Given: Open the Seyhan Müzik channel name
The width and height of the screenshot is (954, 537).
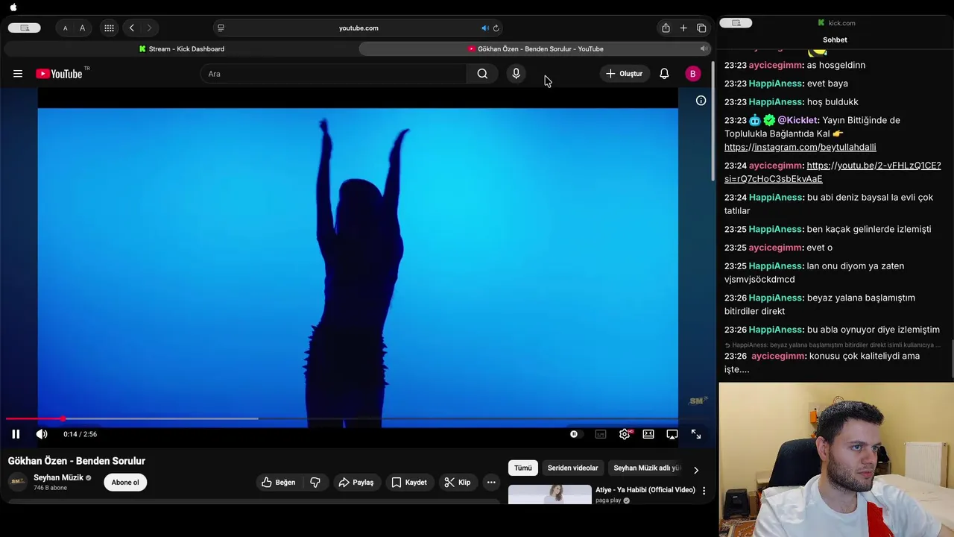Looking at the screenshot, I should coord(58,477).
